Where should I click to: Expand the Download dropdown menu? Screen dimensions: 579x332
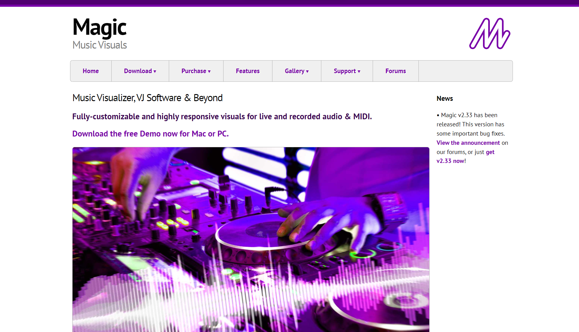coord(140,71)
